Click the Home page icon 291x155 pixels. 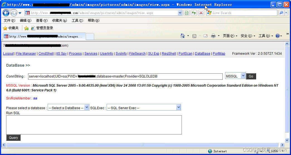coord(183,36)
